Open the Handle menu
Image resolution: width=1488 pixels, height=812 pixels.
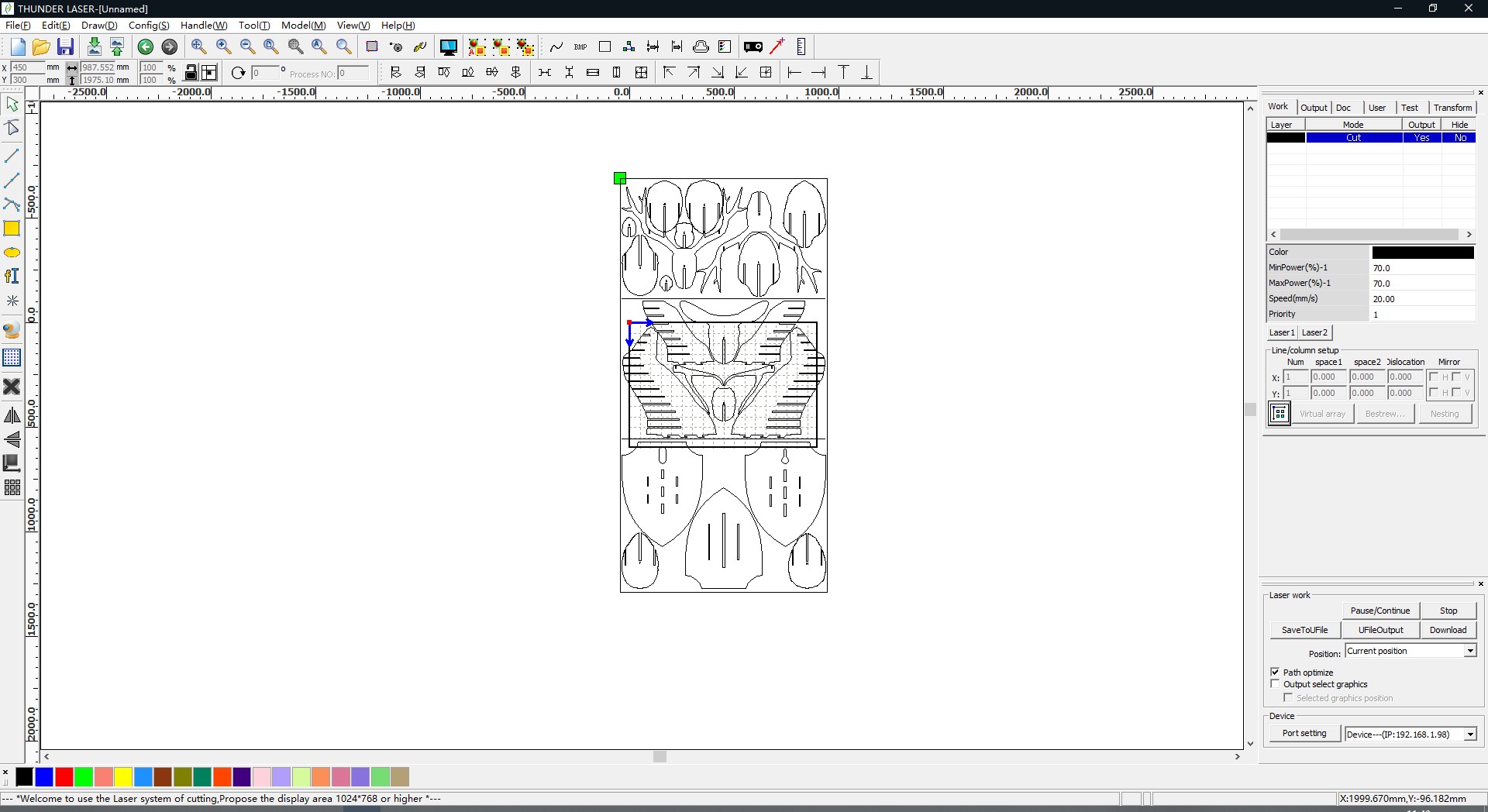pyautogui.click(x=203, y=26)
